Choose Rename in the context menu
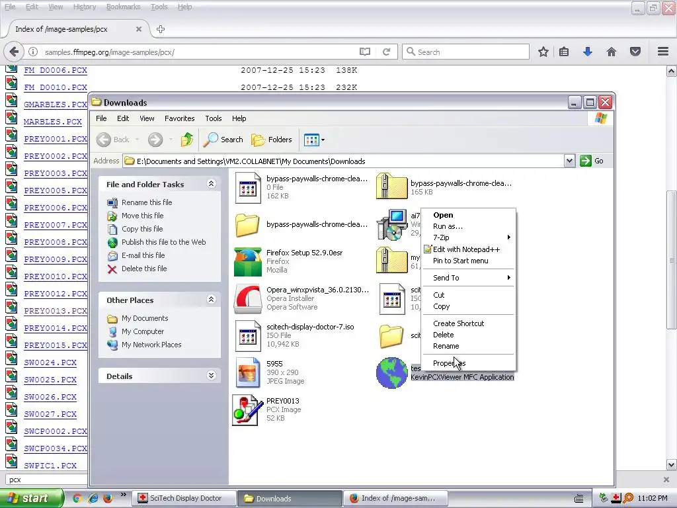 469,346
